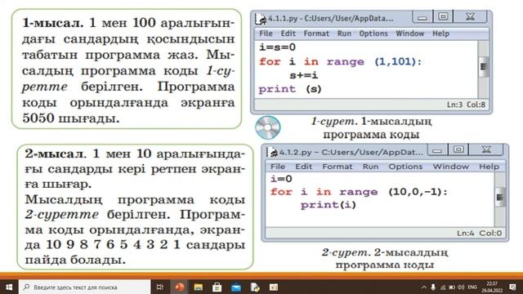
Task: Open the clock and calendar flyout
Action: pyautogui.click(x=492, y=287)
